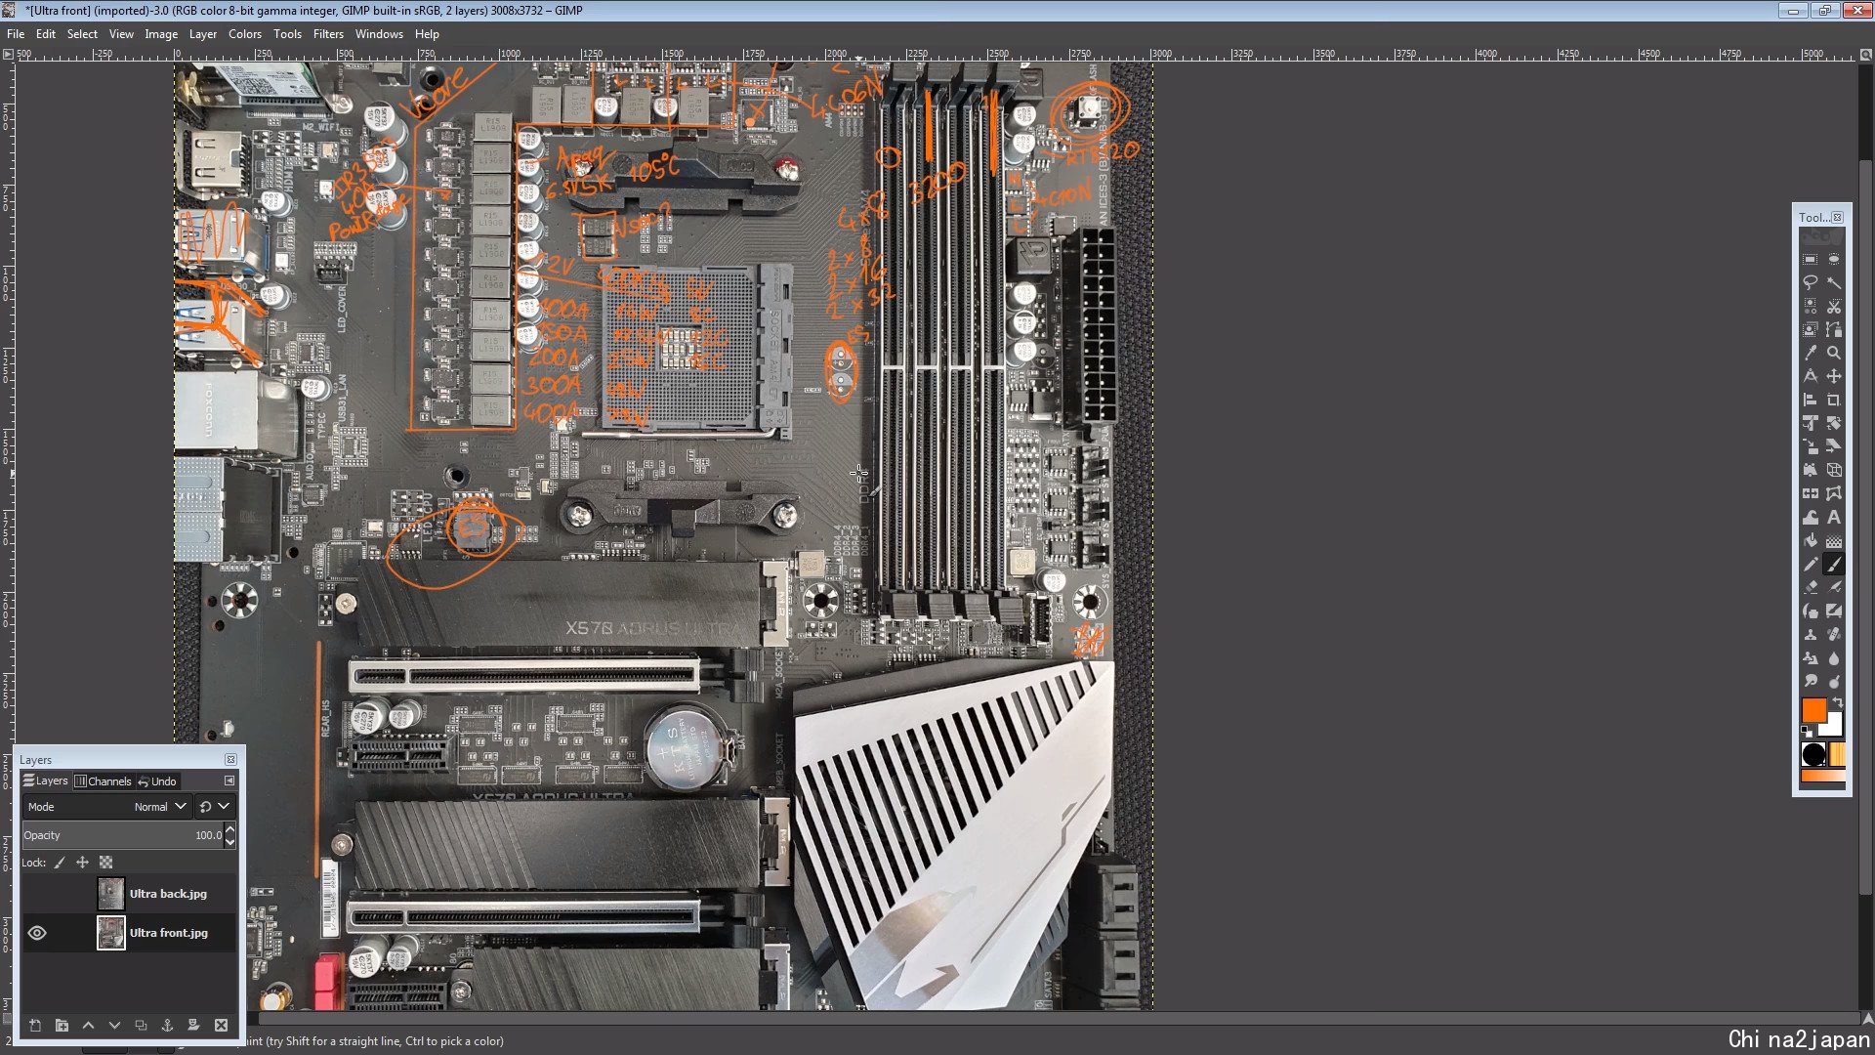Select the Blur/Sharpen droplet tool
Viewport: 1875px width, 1055px height.
pos(1833,658)
